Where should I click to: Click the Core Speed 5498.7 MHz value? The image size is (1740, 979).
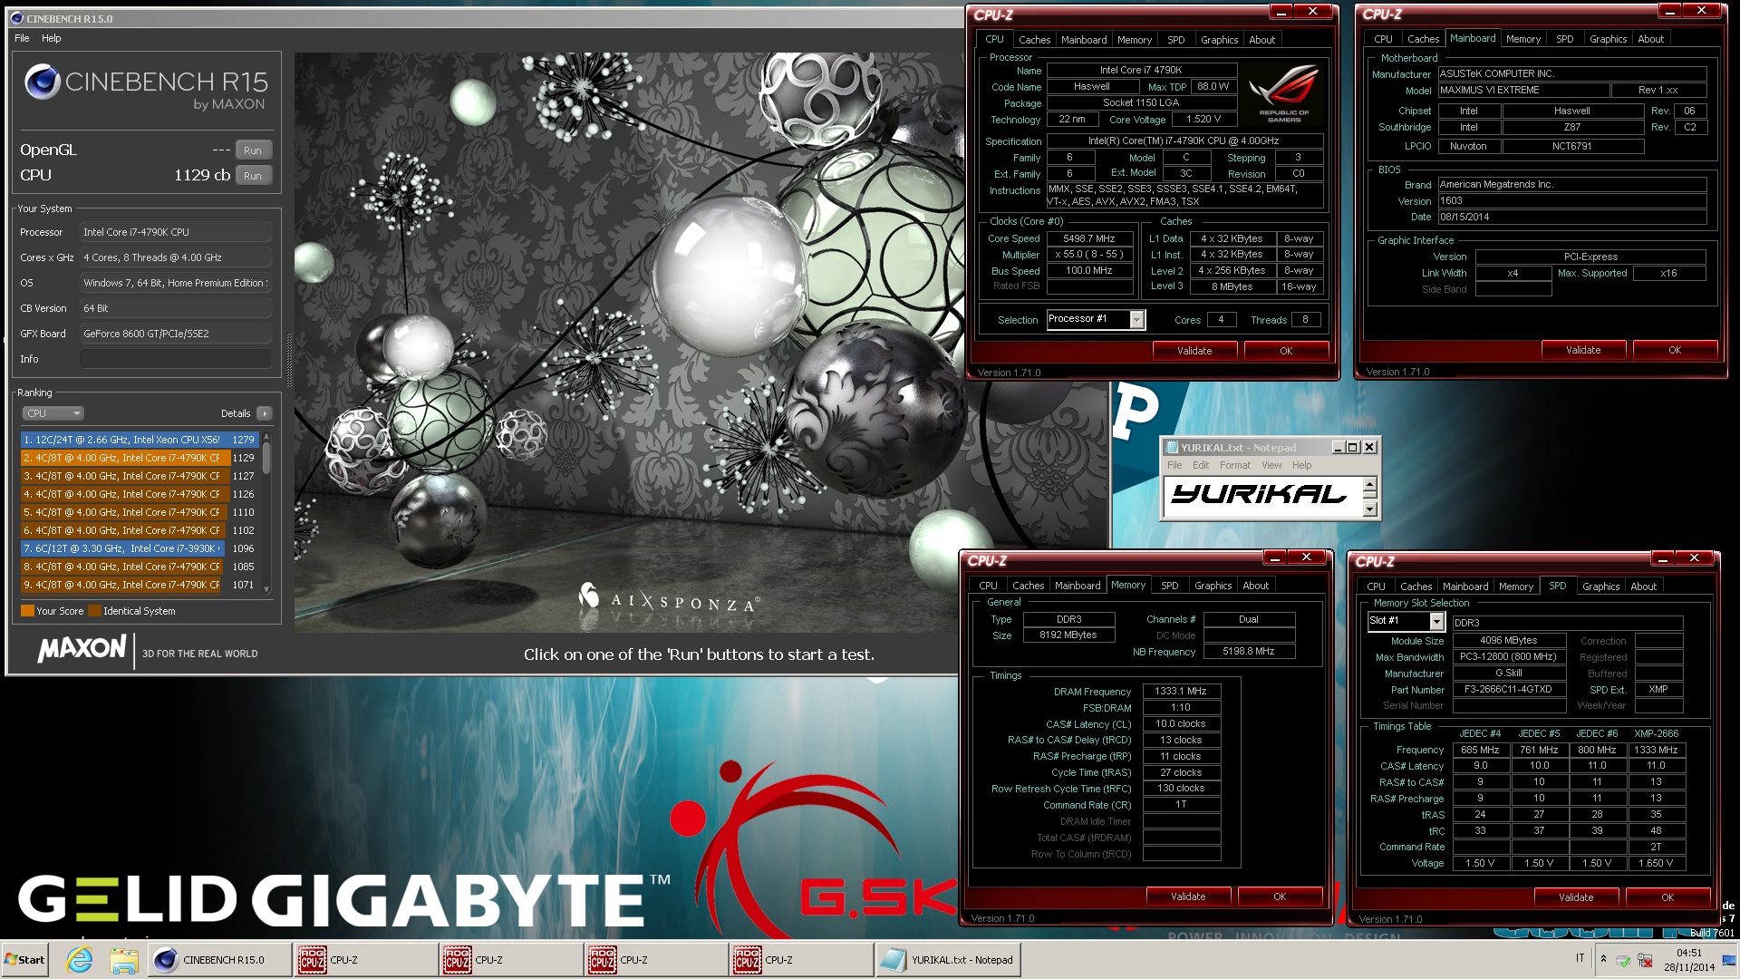coord(1089,238)
